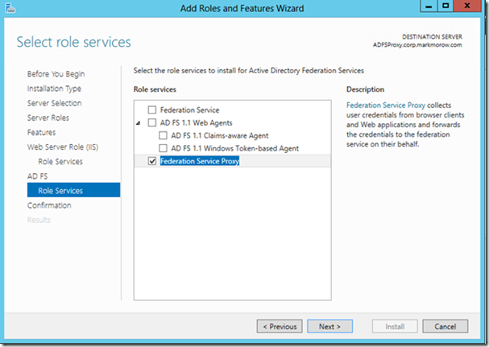
Task: Open the AD FS step in the sidebar
Action: (38, 176)
